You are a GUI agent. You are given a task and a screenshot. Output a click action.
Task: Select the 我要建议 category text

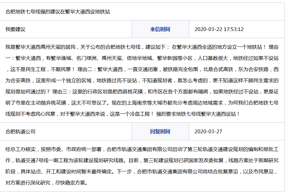[15, 29]
